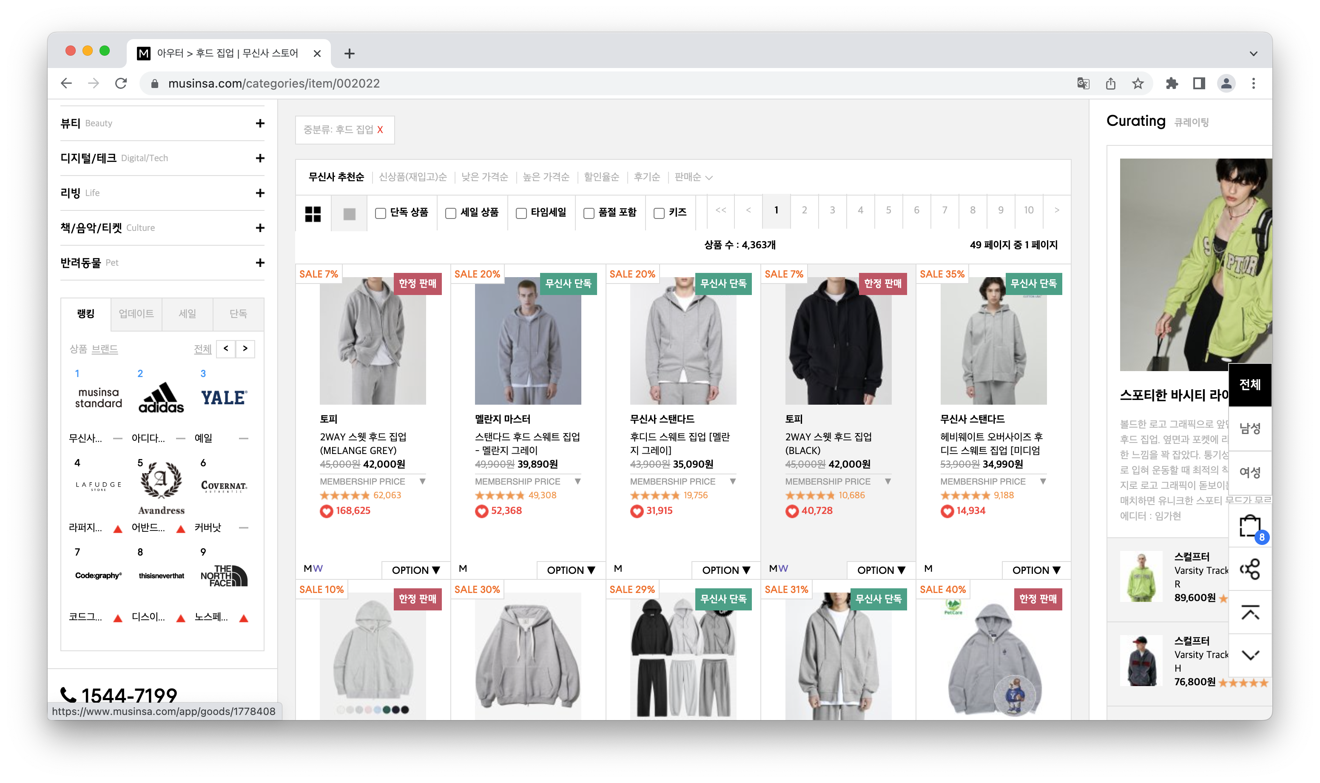Enable the 키즈 filter checkbox
The width and height of the screenshot is (1320, 783).
pyautogui.click(x=658, y=213)
